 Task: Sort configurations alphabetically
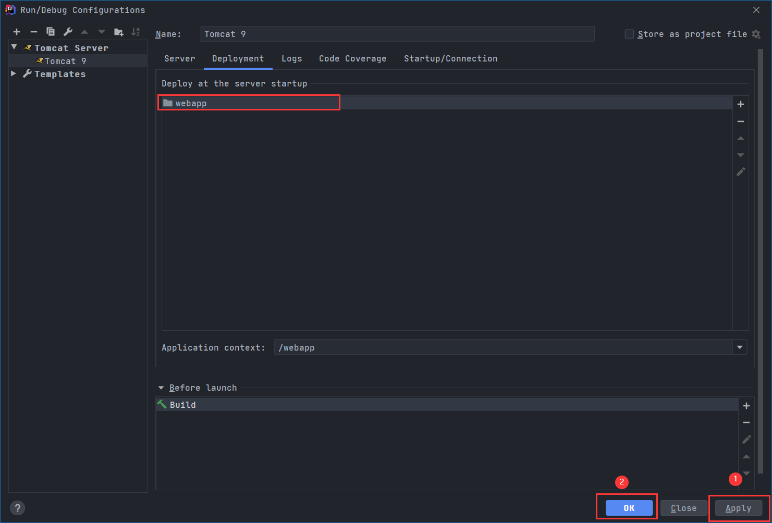[x=136, y=32]
